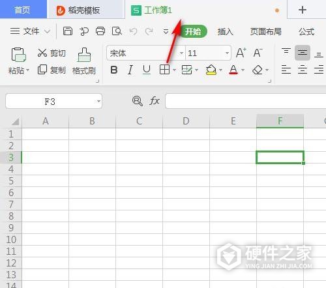The width and height of the screenshot is (326, 288).
Task: Click the hamburger menu icon beside 文件
Action: 15,31
